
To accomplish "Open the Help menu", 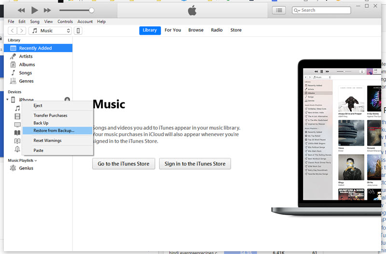I will [x=101, y=22].
